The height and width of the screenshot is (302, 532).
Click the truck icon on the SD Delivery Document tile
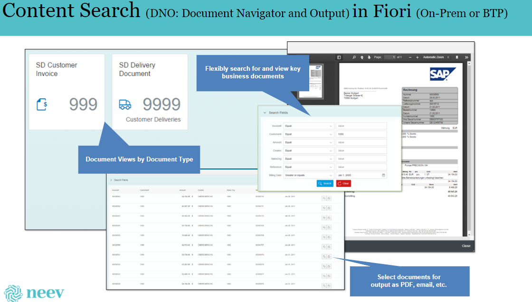[x=125, y=104]
